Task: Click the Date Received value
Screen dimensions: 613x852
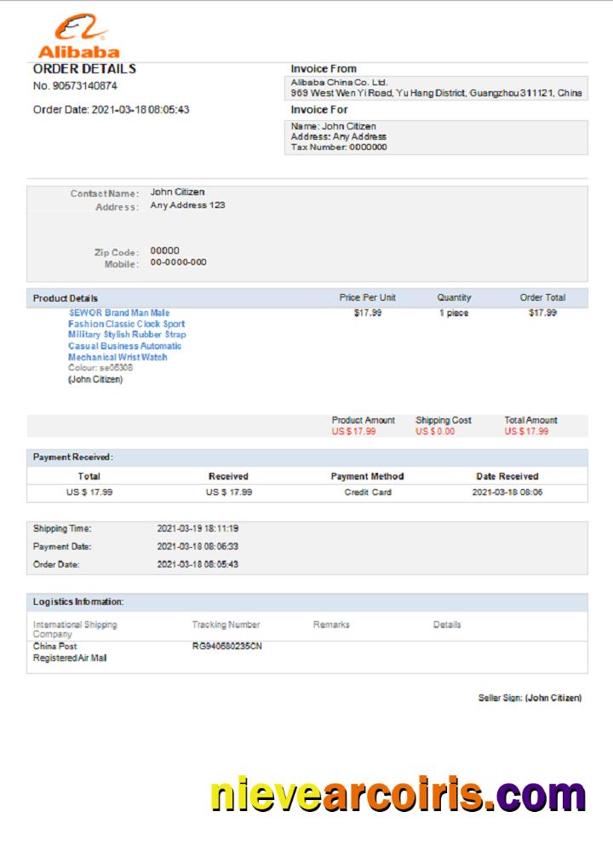Action: [507, 492]
